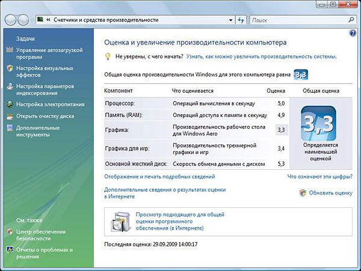This screenshot has width=361, height=271.
Task: Open "Отображение и печать подробных сведений" link
Action: 159,177
